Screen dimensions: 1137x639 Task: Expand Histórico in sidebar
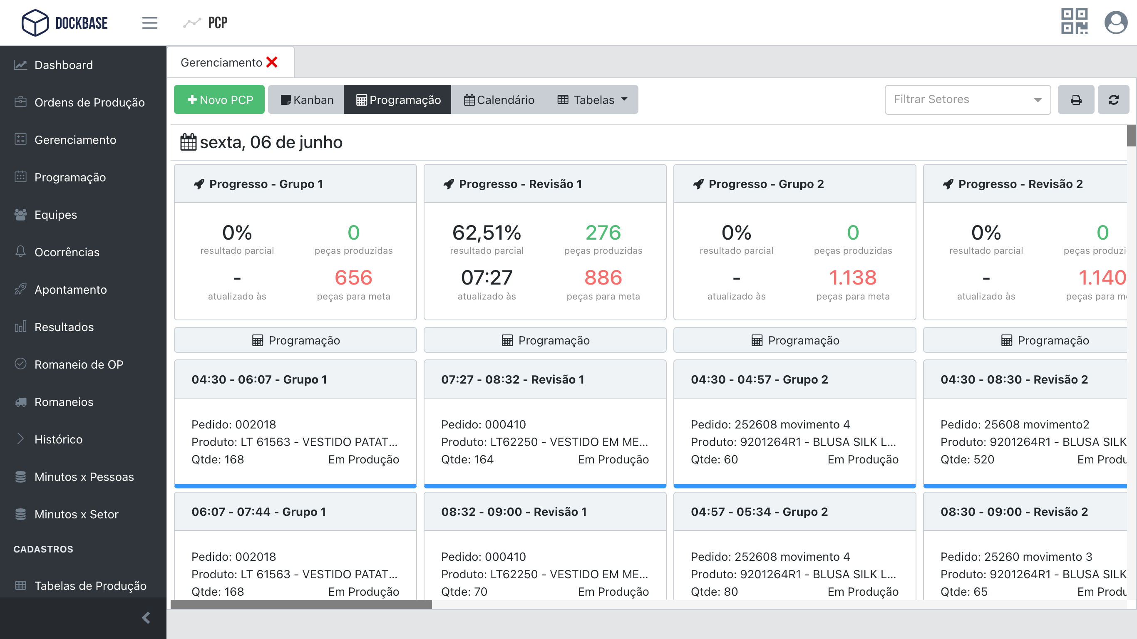point(58,439)
